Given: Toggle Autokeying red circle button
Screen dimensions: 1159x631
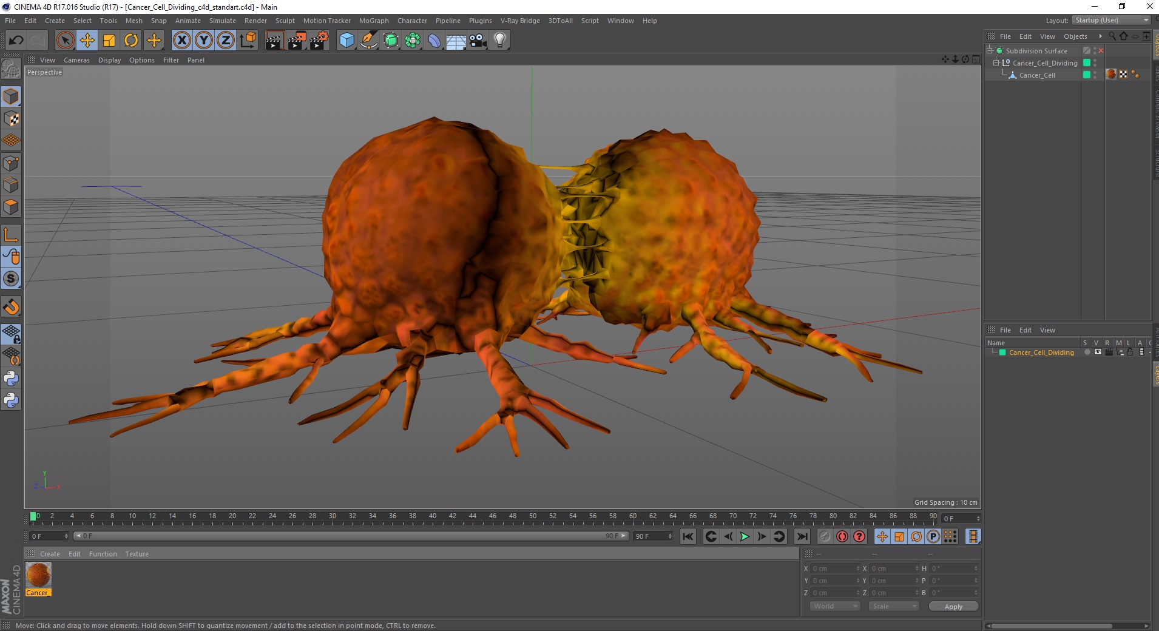Looking at the screenshot, I should [842, 536].
